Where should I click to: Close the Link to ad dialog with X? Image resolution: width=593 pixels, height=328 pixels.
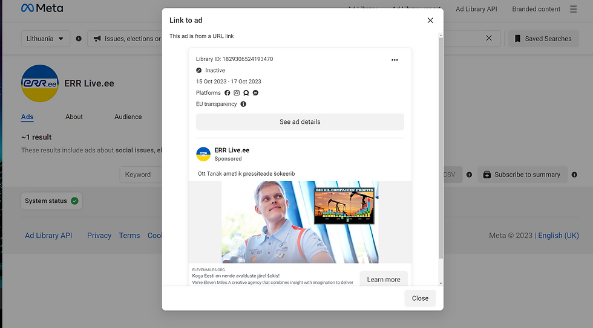430,21
